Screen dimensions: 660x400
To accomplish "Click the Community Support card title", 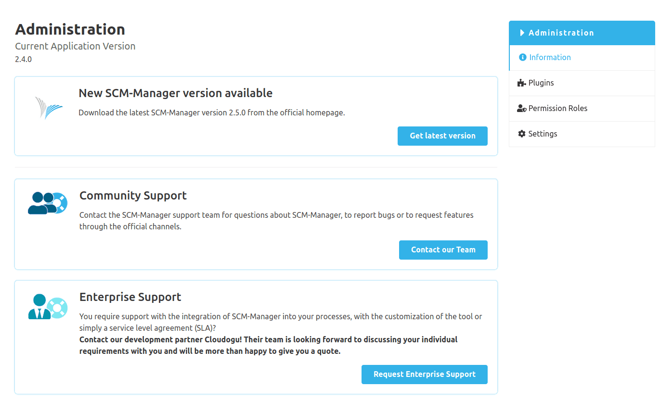I will coord(133,196).
